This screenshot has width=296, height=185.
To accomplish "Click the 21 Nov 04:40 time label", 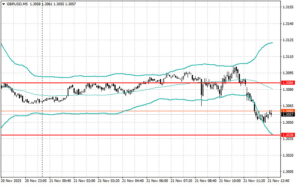I will point(133,181).
